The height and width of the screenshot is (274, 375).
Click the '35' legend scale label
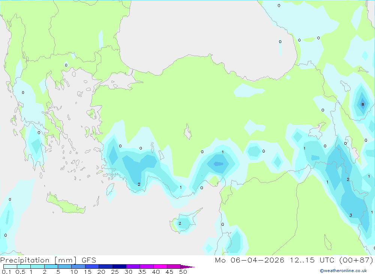pos(142,272)
